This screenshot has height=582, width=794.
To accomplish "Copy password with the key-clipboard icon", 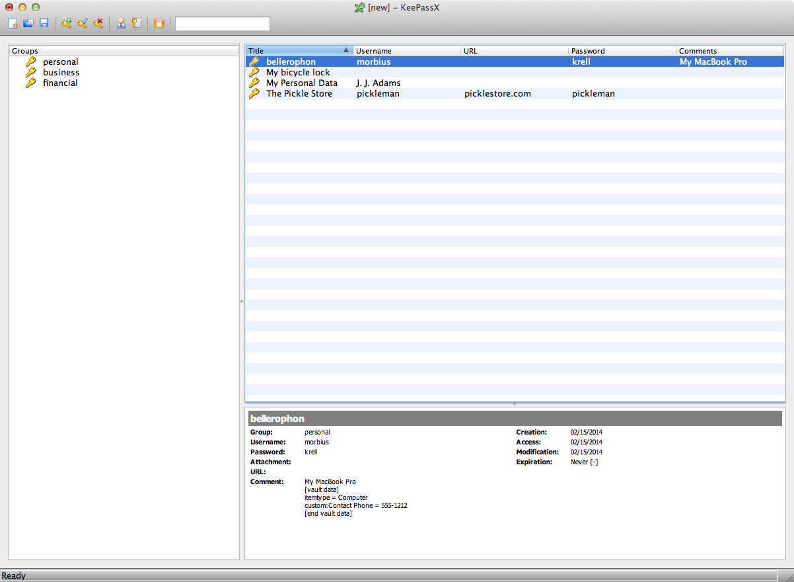I will click(x=137, y=24).
